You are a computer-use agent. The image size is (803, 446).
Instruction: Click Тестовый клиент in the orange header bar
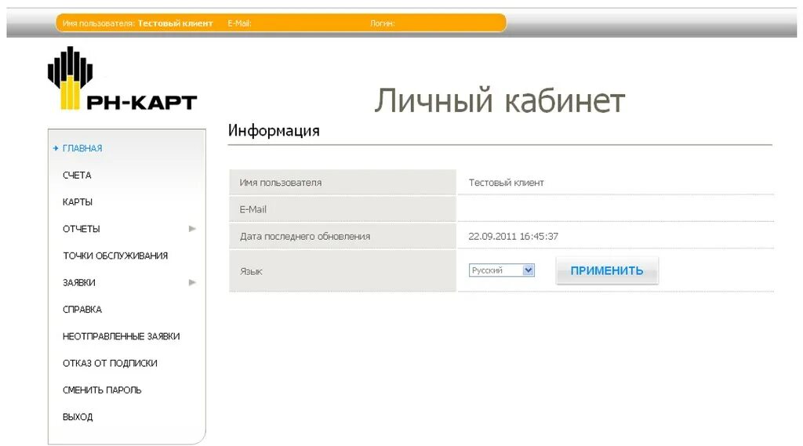click(x=175, y=24)
